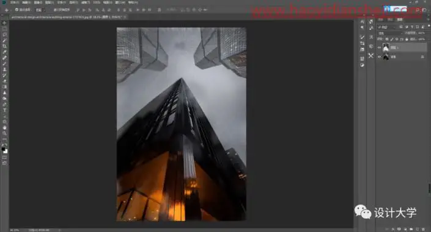Select the Eyedropper tool
431x232 pixels.
pyautogui.click(x=4, y=52)
